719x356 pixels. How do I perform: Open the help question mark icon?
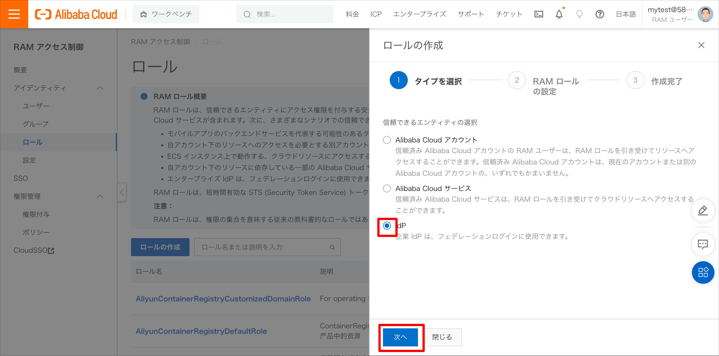[600, 14]
